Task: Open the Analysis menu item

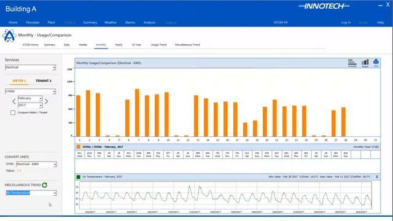Action: pos(149,23)
